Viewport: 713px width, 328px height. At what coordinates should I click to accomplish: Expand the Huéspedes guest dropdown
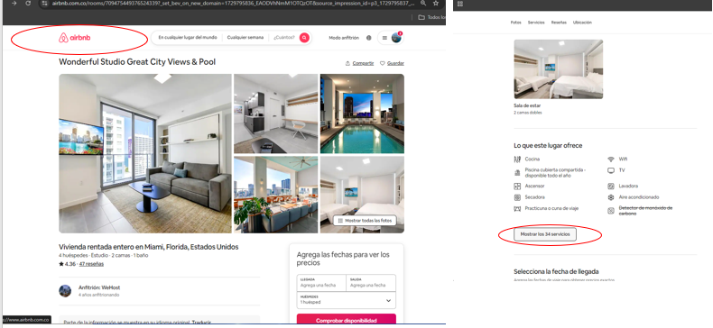[x=346, y=300]
